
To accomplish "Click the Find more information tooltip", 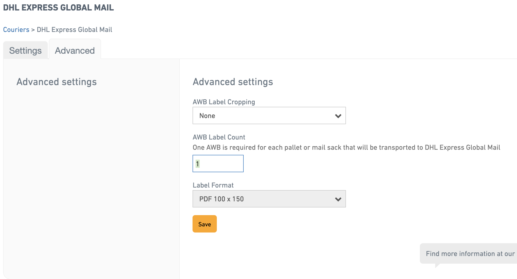I will click(x=470, y=253).
